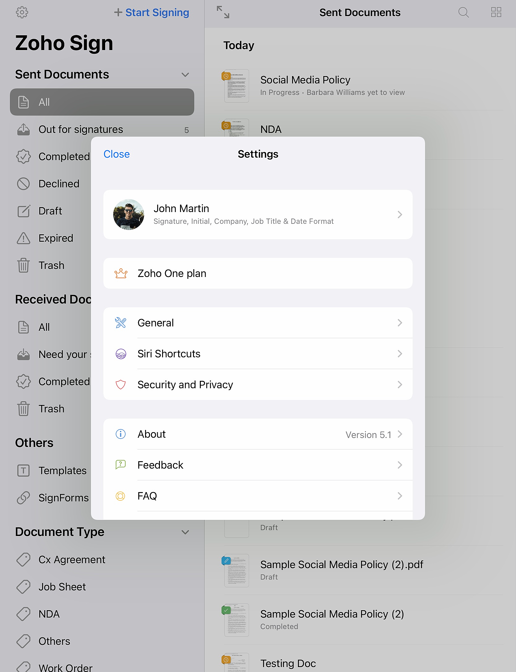Click the Need your signature inbox icon
516x672 pixels.
pos(24,354)
